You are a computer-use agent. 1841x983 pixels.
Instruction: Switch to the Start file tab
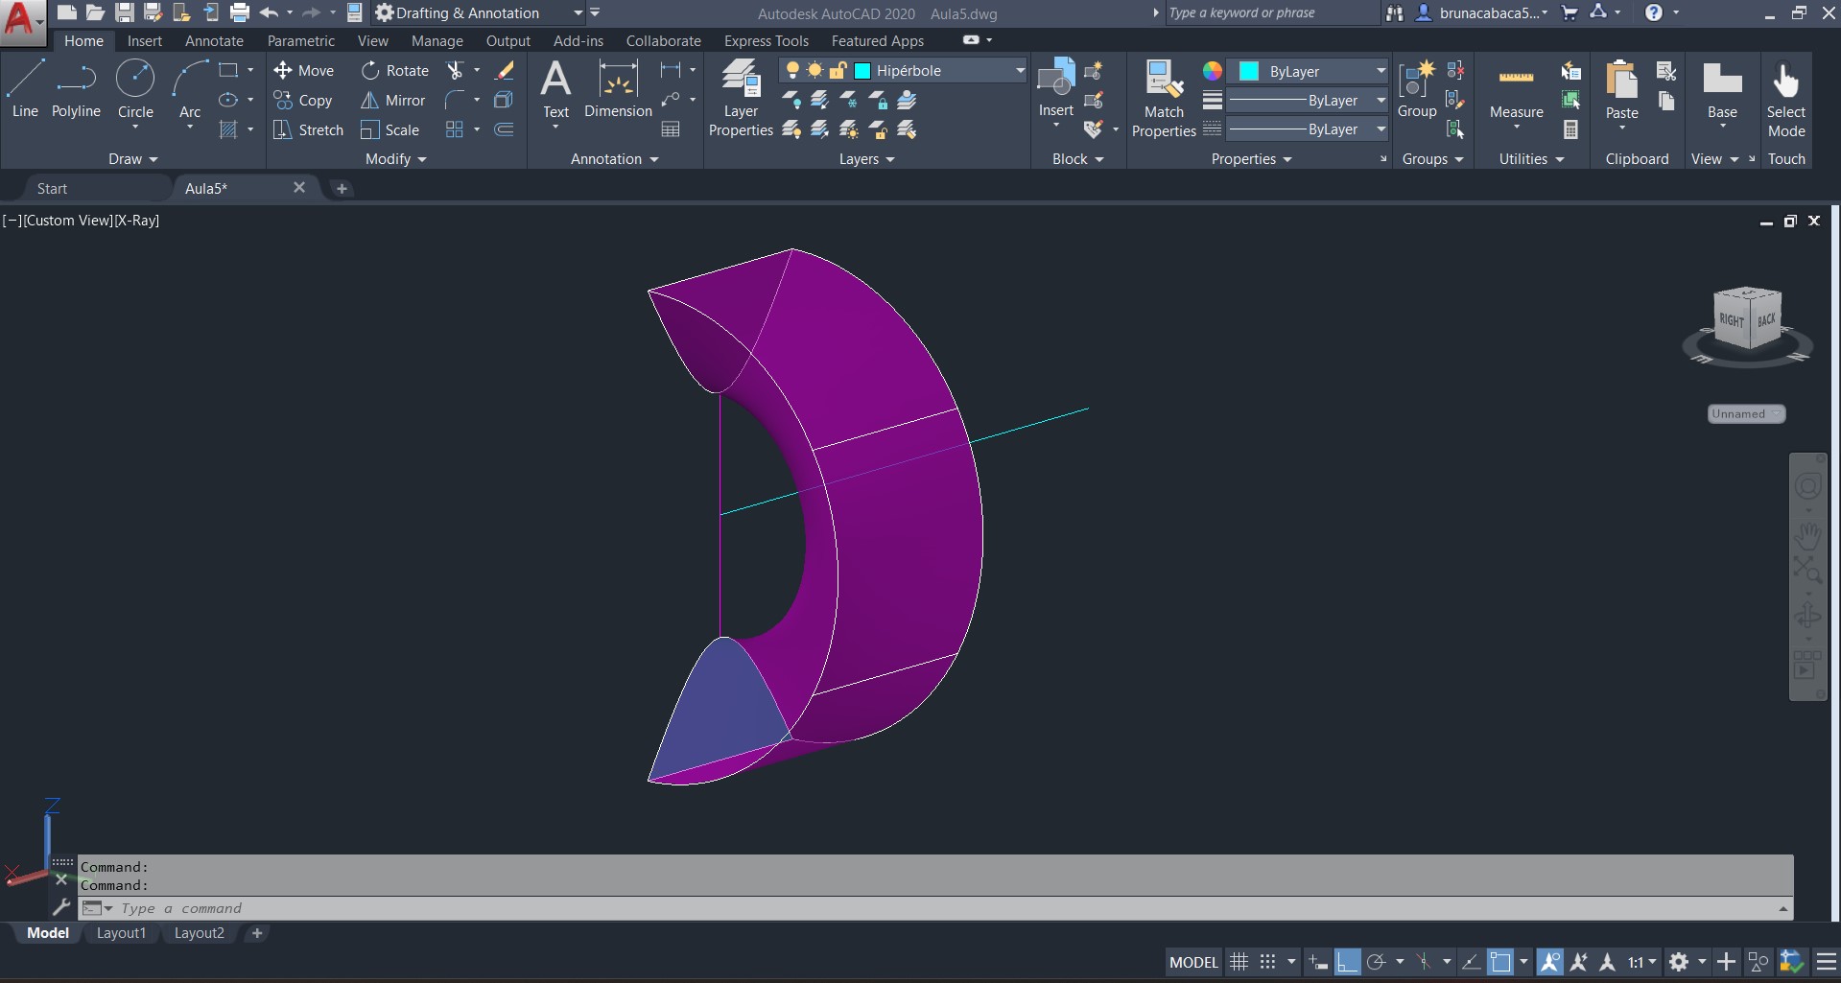tap(52, 188)
